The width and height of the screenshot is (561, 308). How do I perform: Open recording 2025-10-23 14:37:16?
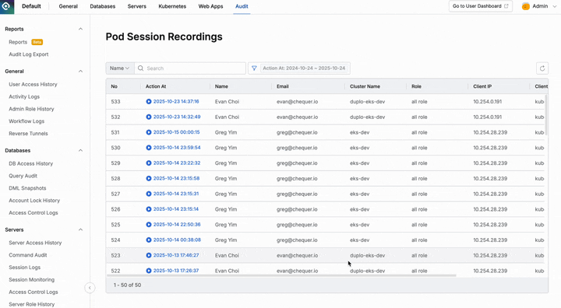pos(176,101)
